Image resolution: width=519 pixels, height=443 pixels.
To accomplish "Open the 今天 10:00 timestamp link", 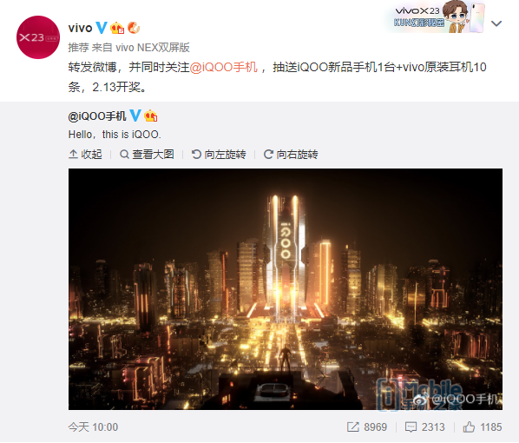I will [x=93, y=427].
